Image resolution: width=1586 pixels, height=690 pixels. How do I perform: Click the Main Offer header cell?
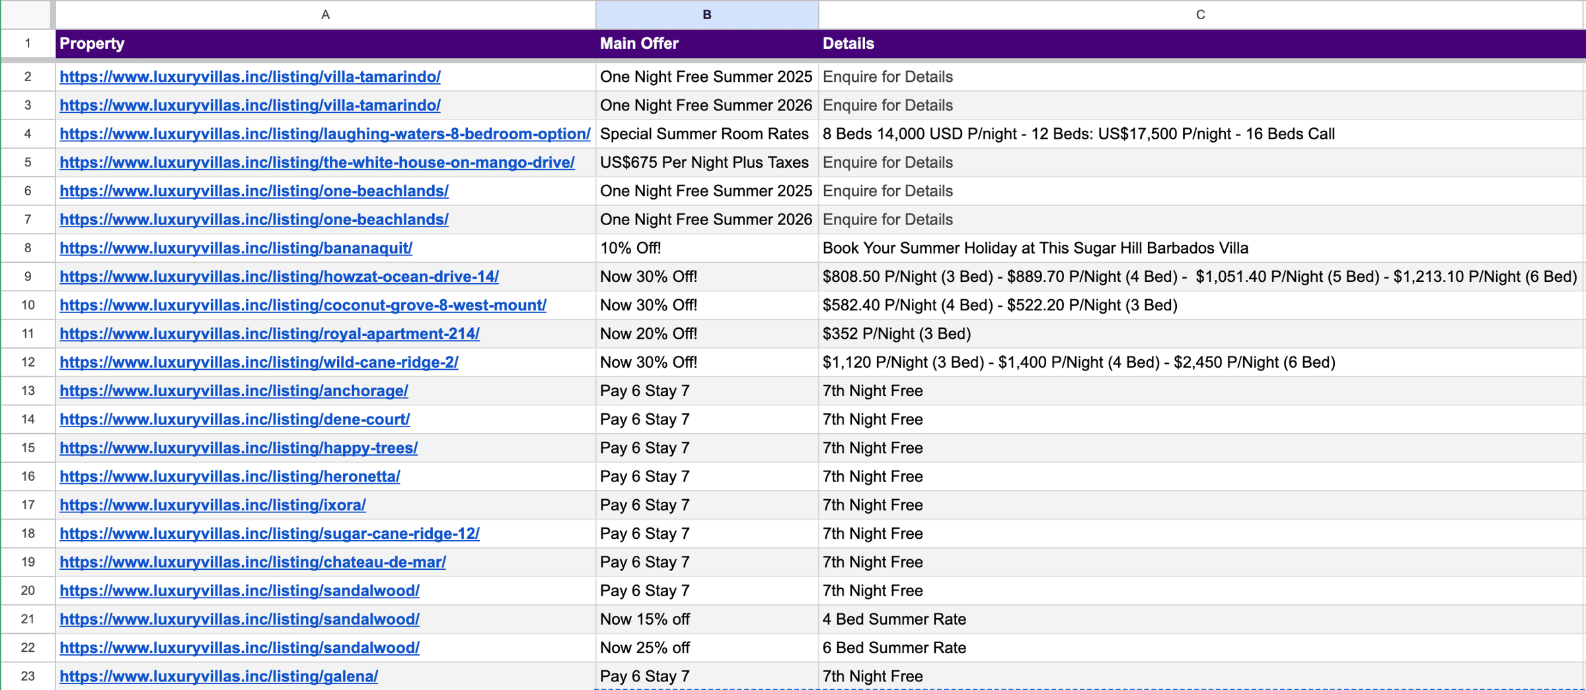(706, 44)
